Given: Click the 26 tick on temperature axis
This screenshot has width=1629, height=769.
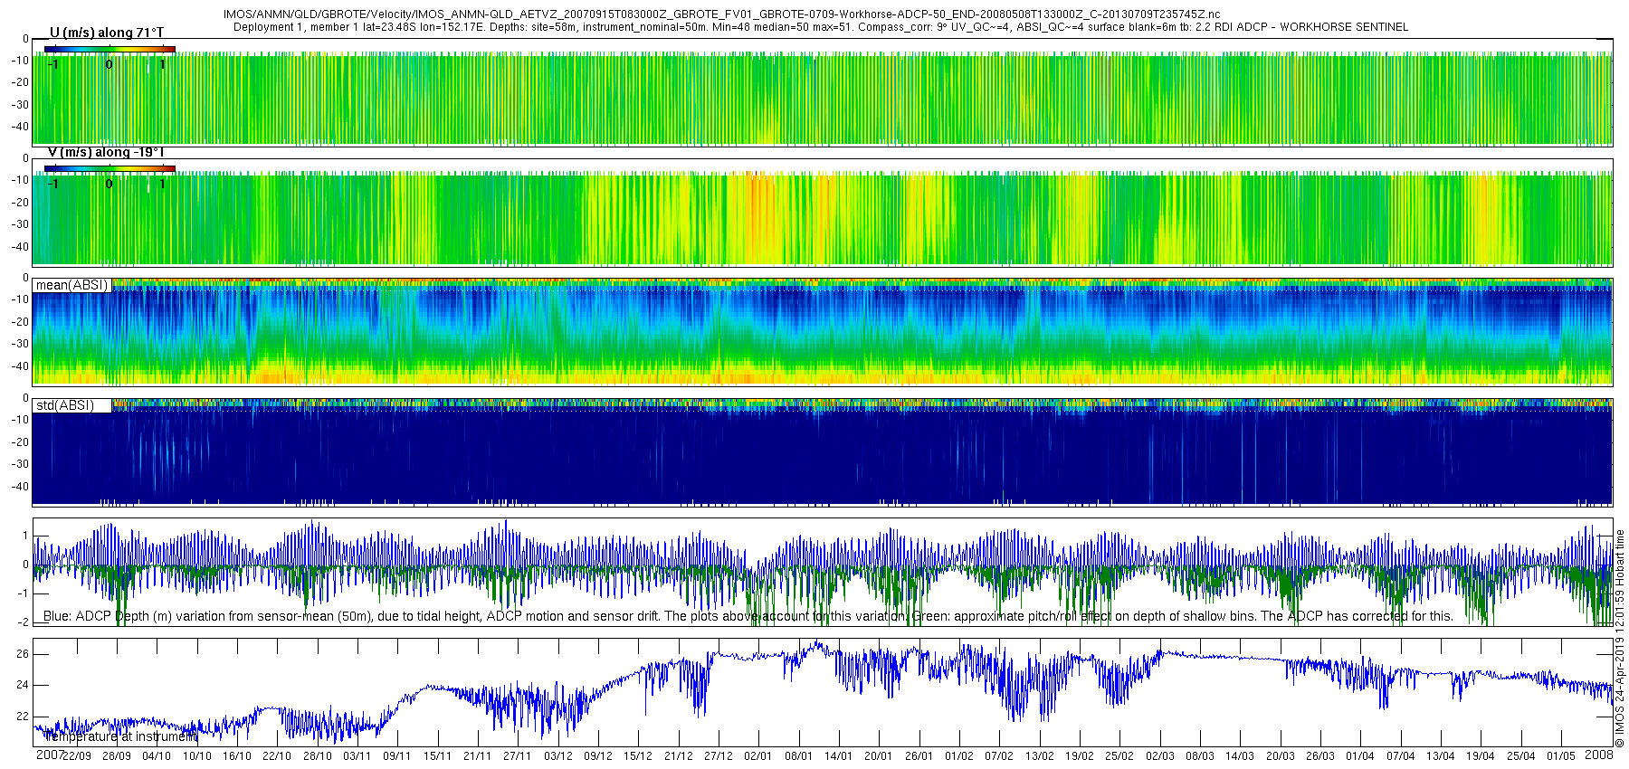Looking at the screenshot, I should [23, 654].
